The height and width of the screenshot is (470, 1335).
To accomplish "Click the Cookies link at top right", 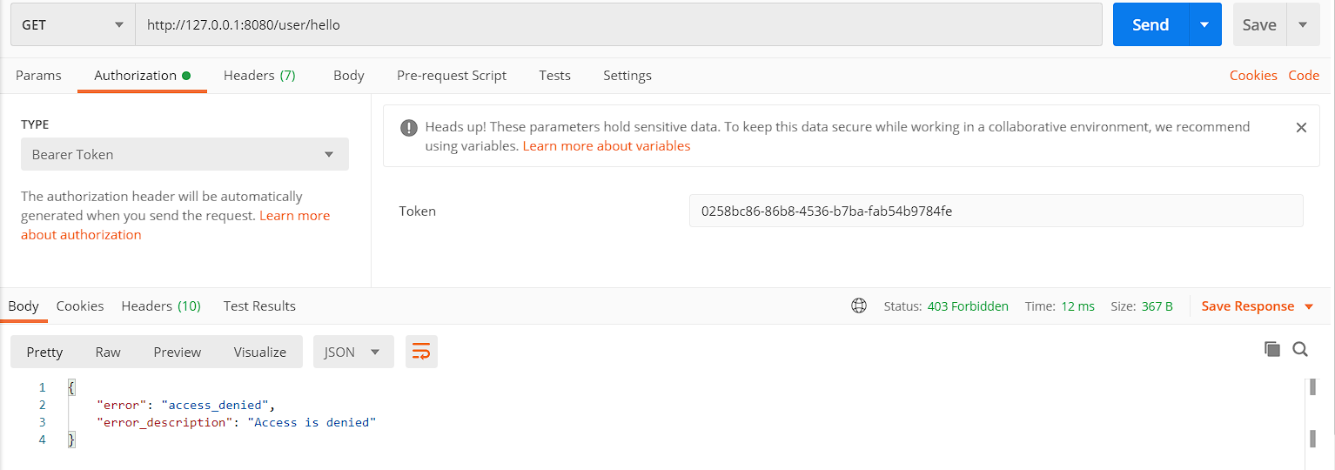I will 1253,76.
